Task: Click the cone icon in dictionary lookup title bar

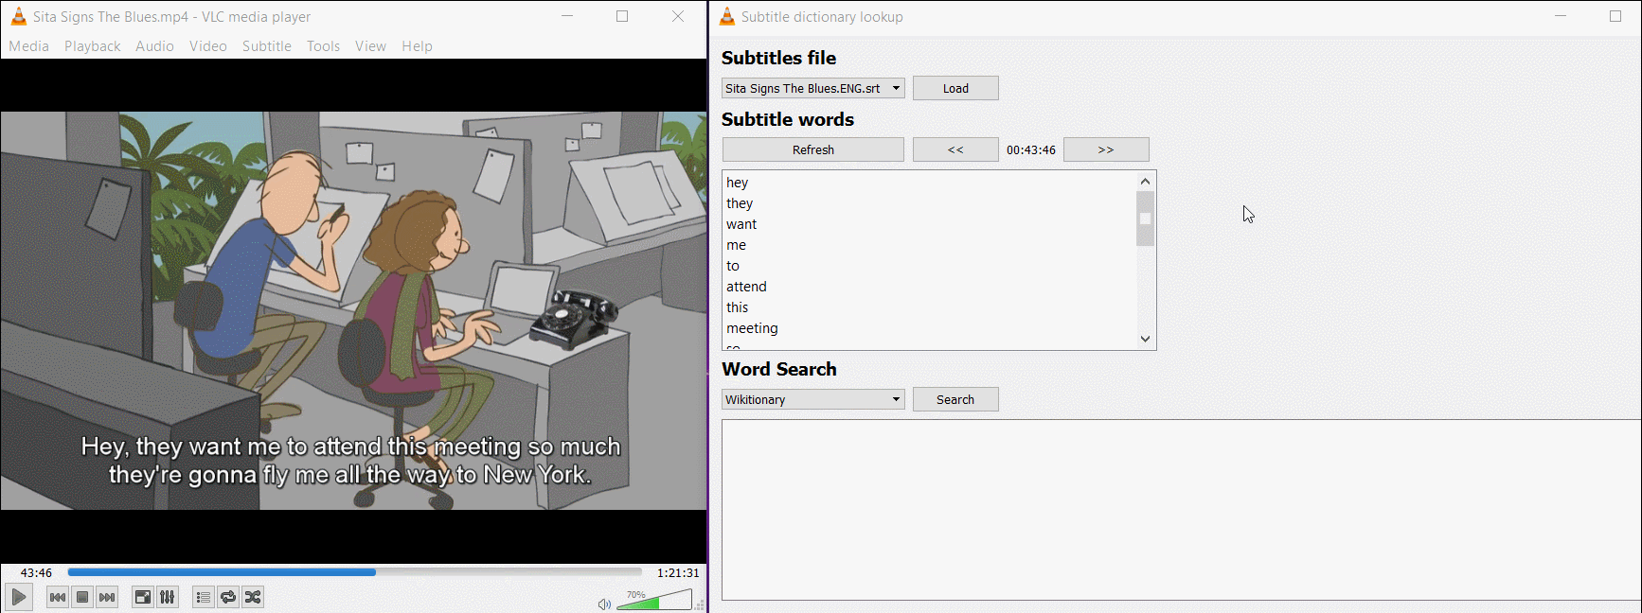Action: click(727, 16)
